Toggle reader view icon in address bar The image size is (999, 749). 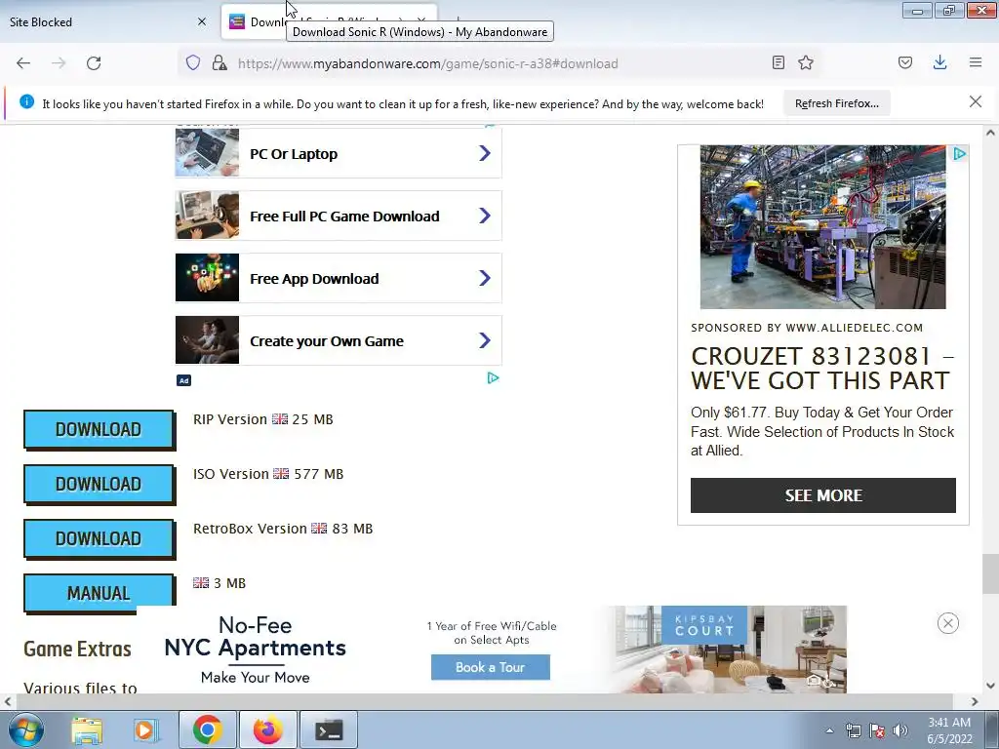tap(778, 62)
